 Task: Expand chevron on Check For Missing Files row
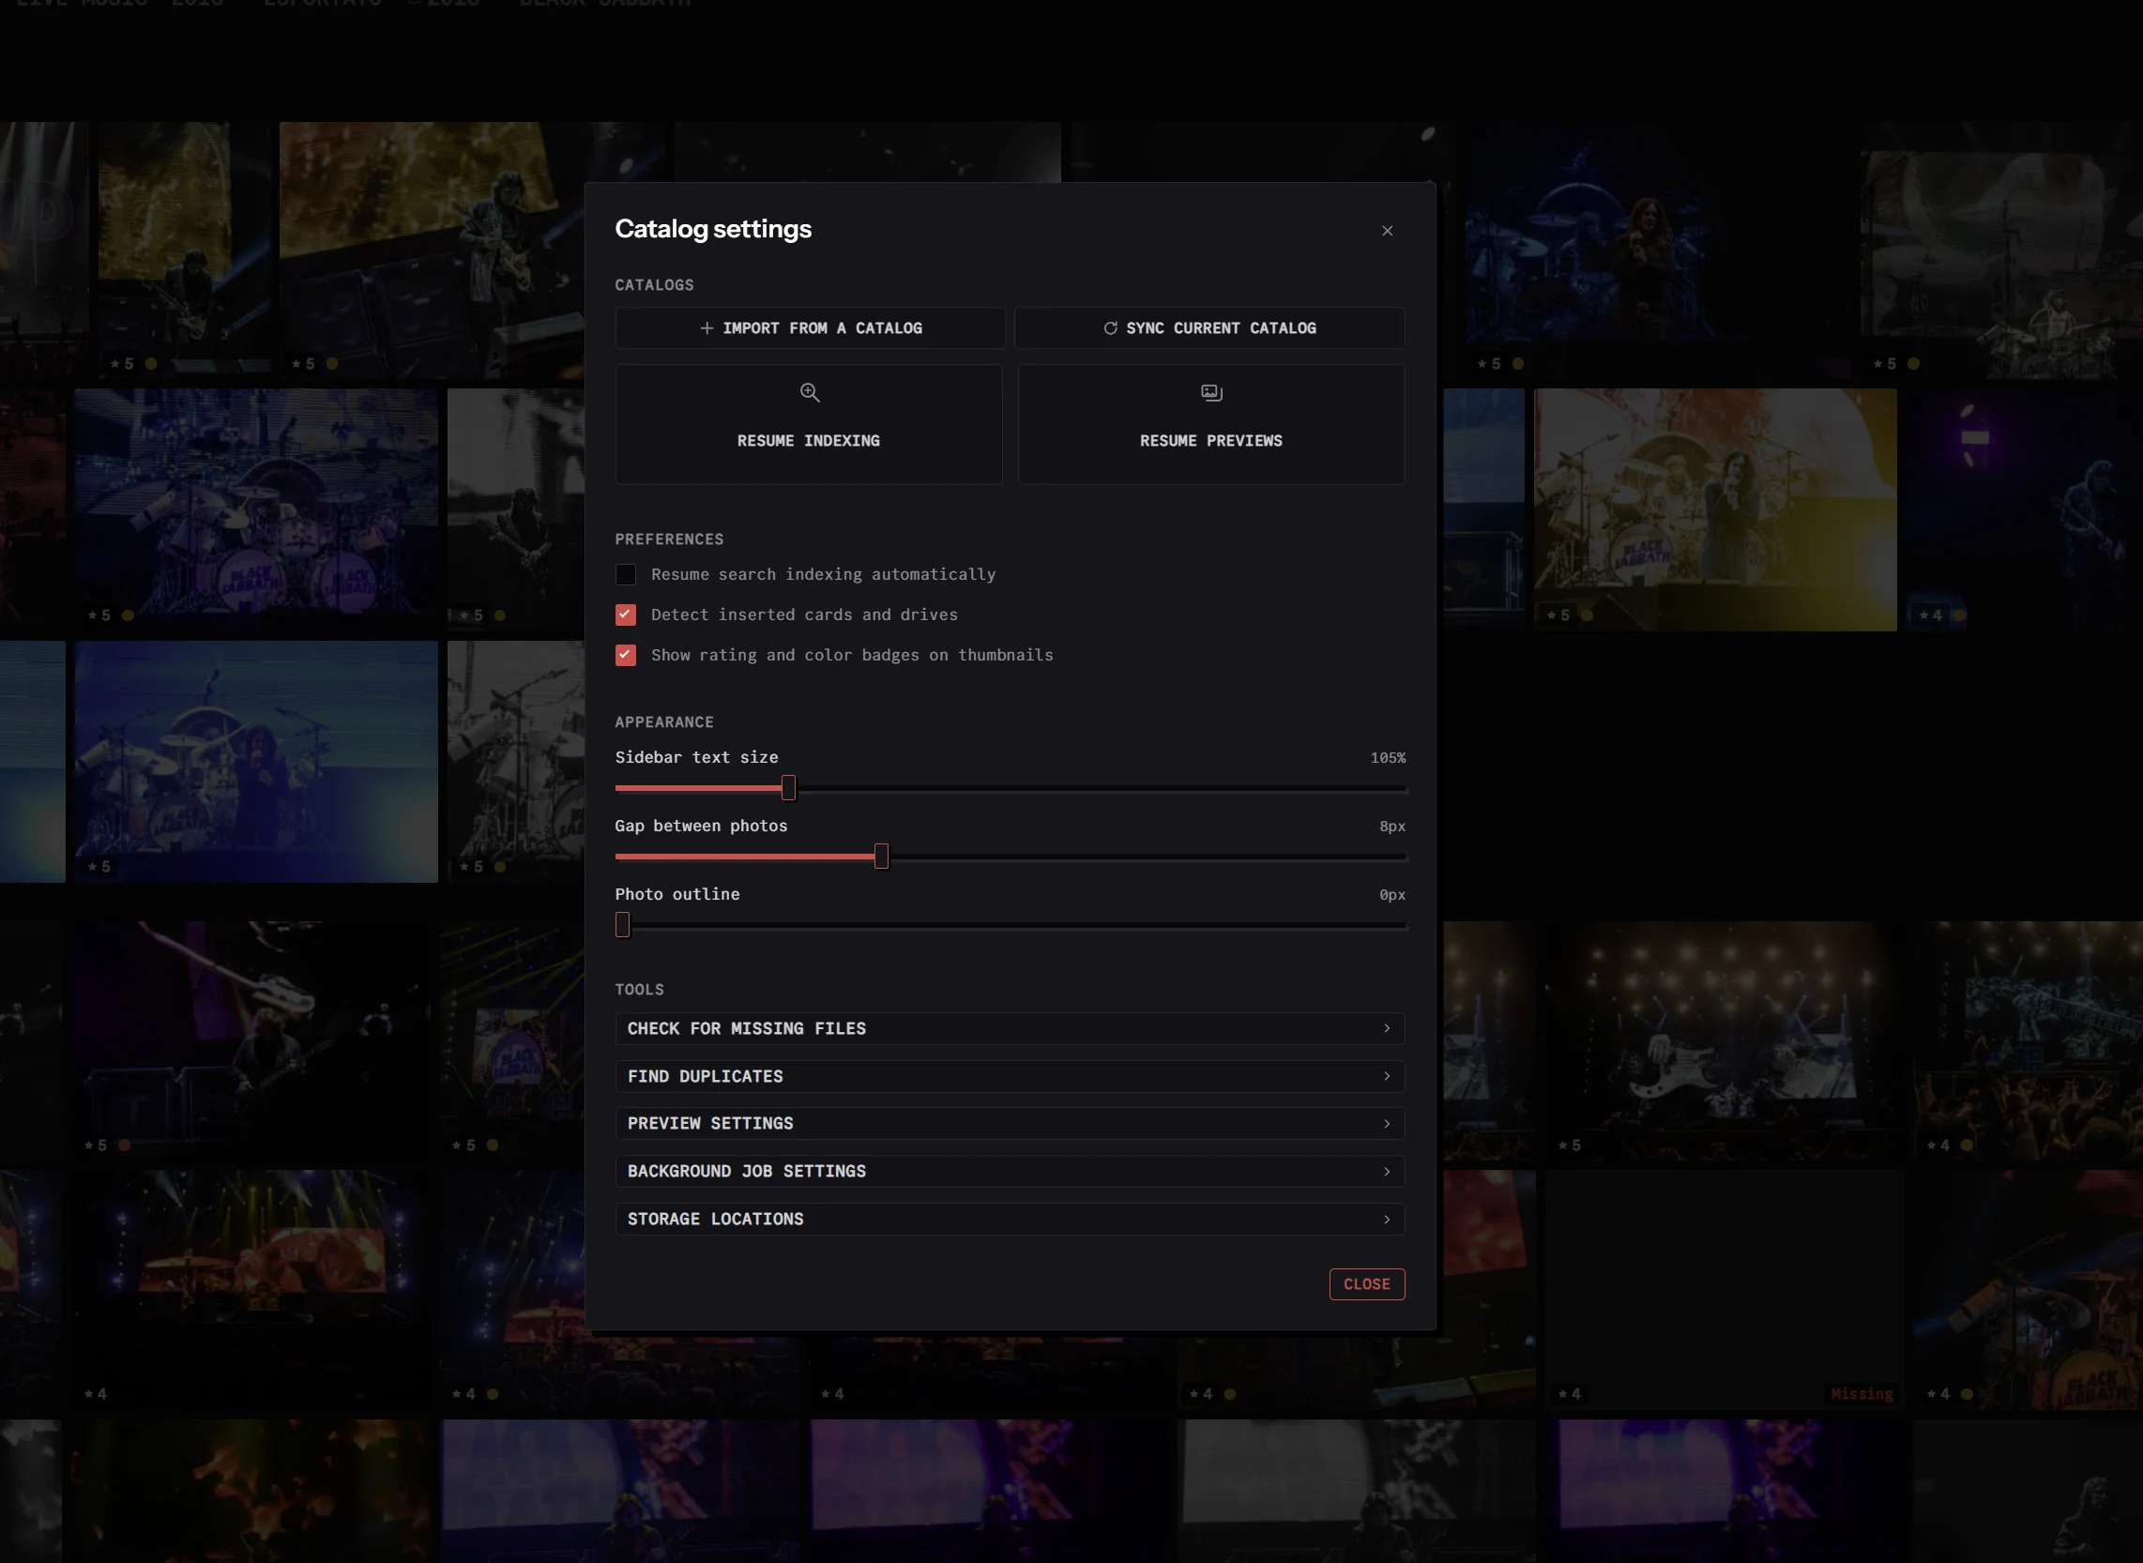1387,1028
